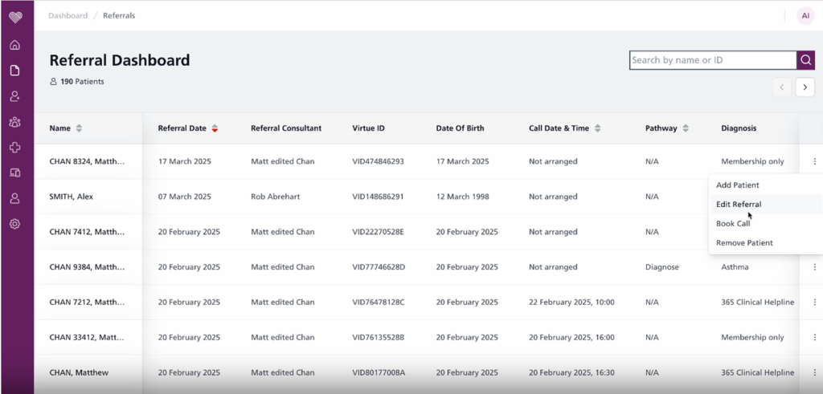Sort by Referral Date column arrows

coord(215,128)
